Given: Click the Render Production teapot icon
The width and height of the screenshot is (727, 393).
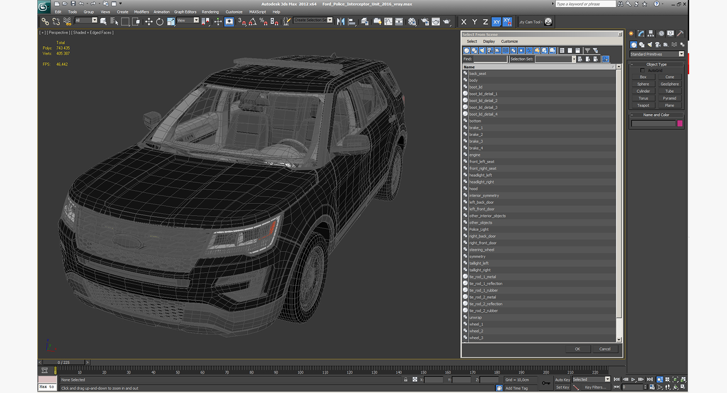Looking at the screenshot, I should (x=447, y=22).
